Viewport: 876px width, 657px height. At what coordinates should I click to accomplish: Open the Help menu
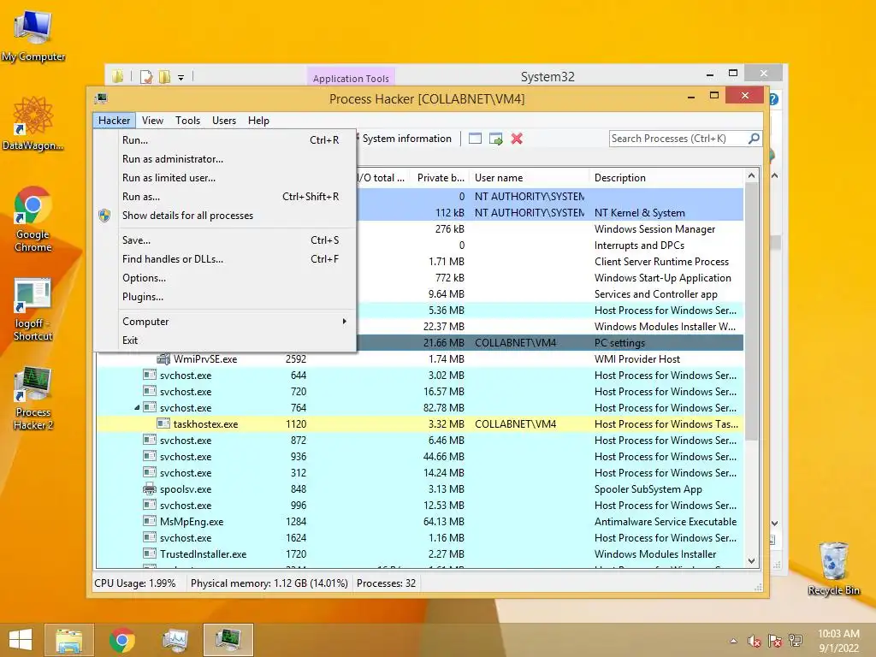point(258,120)
